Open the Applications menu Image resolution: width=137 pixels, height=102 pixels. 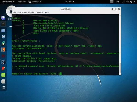click(x=8, y=2)
